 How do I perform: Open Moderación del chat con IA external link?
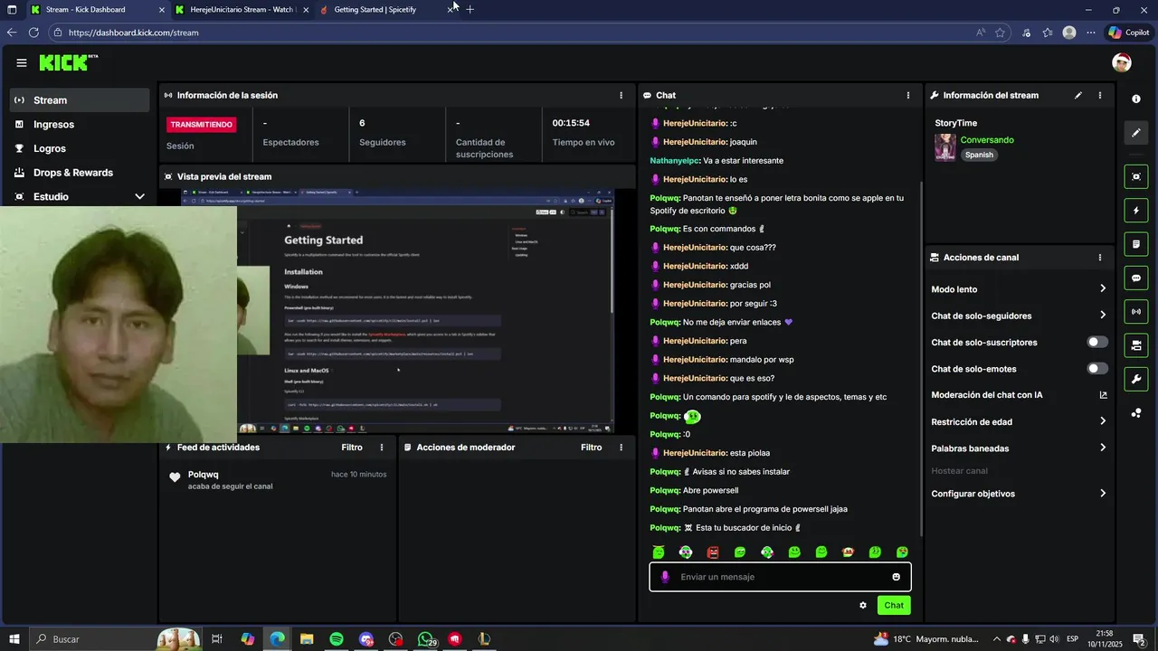(1103, 395)
